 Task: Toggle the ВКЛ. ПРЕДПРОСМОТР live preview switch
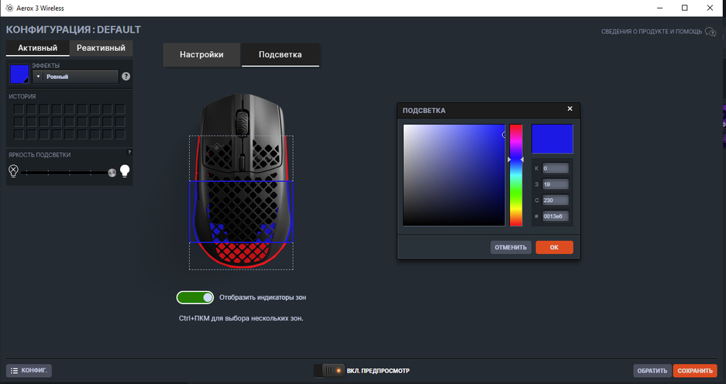(329, 371)
